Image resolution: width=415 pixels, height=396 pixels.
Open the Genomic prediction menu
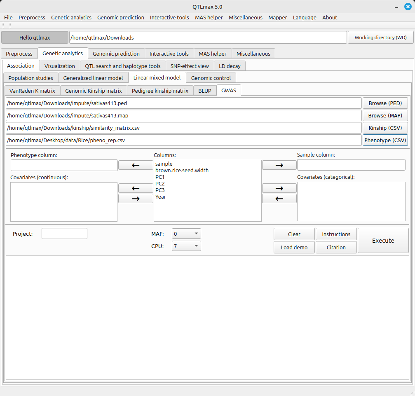[x=120, y=17]
